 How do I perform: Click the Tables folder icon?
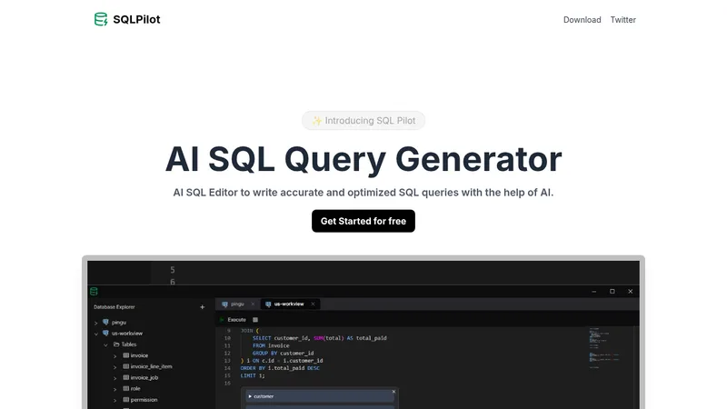pos(116,344)
